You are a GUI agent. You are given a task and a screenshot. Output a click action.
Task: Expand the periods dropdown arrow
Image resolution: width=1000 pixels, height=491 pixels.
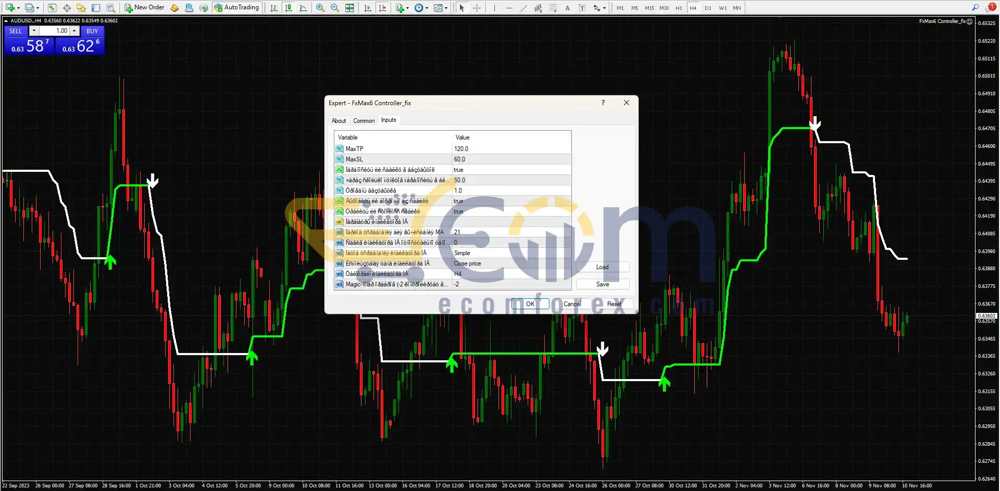point(427,8)
